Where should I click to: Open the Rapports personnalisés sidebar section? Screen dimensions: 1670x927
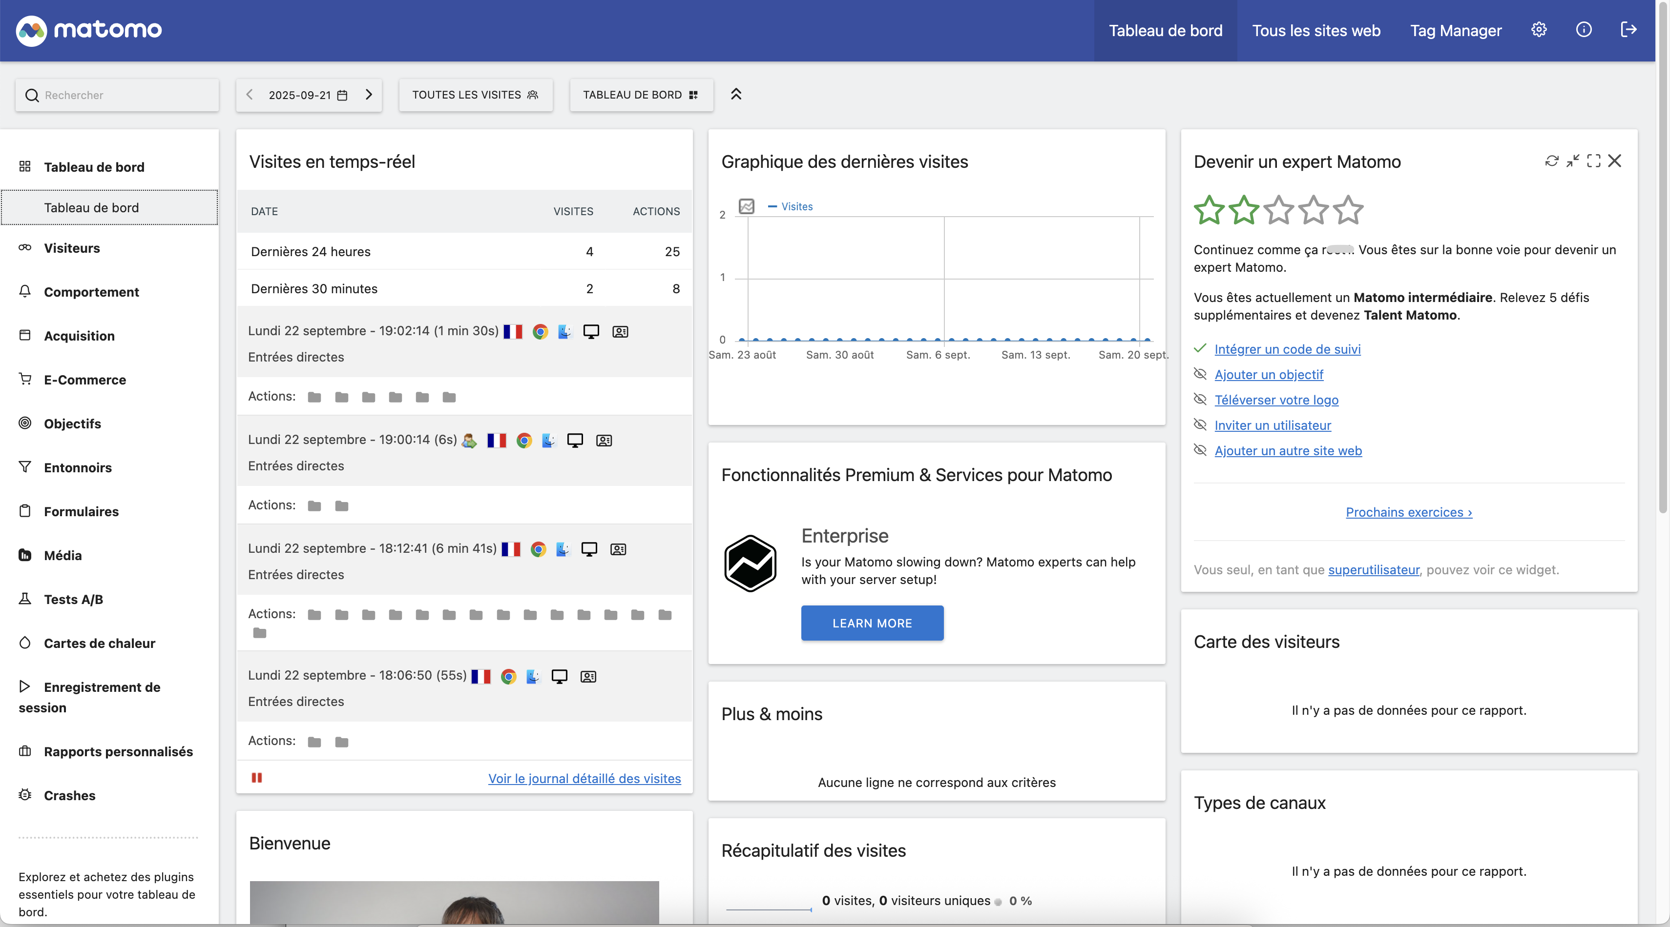click(119, 751)
